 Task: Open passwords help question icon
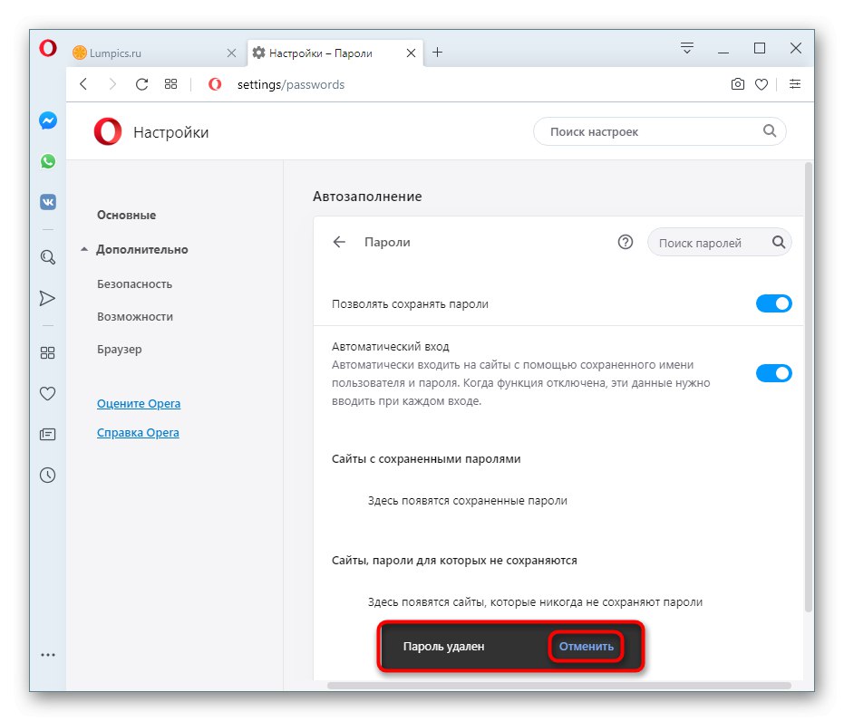[x=625, y=242]
